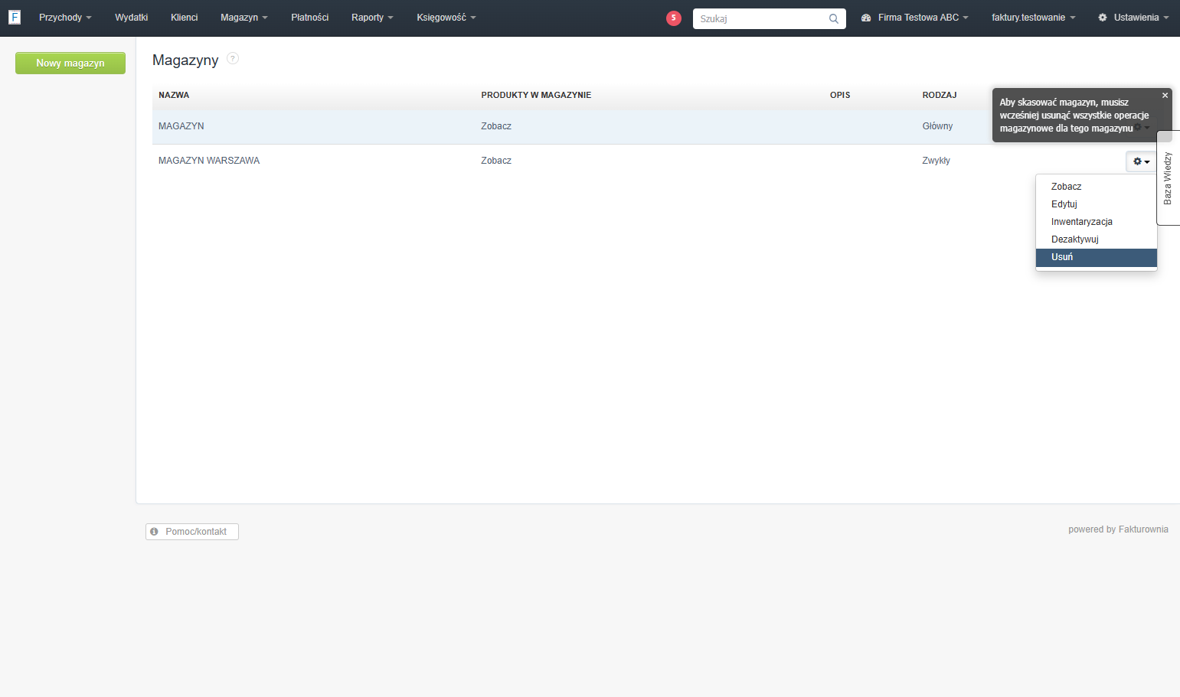Click the RODZAJ column header
The width and height of the screenshot is (1180, 697).
click(940, 95)
